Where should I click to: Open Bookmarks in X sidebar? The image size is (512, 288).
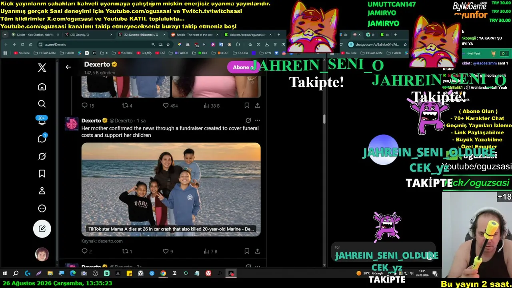(x=42, y=174)
